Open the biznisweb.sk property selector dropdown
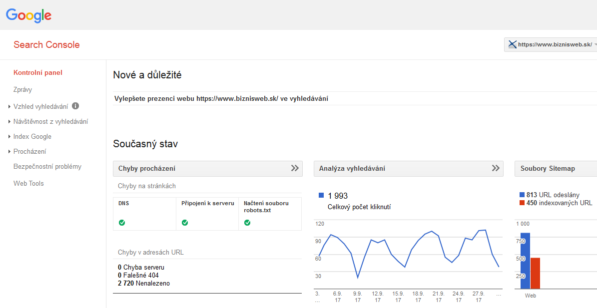 pyautogui.click(x=552, y=44)
